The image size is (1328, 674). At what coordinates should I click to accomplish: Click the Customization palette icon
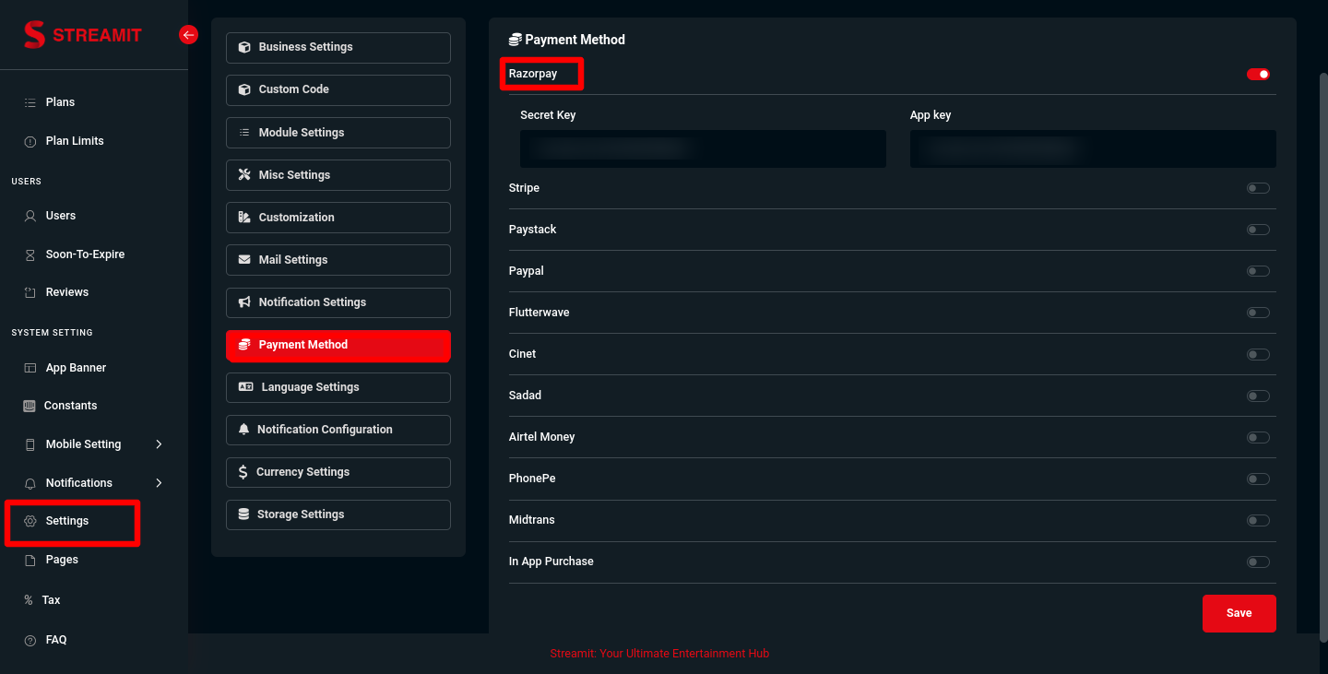point(244,218)
